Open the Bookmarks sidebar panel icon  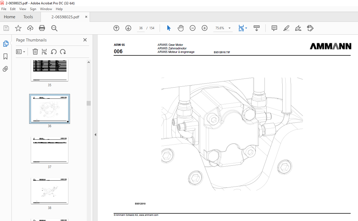coord(5,56)
